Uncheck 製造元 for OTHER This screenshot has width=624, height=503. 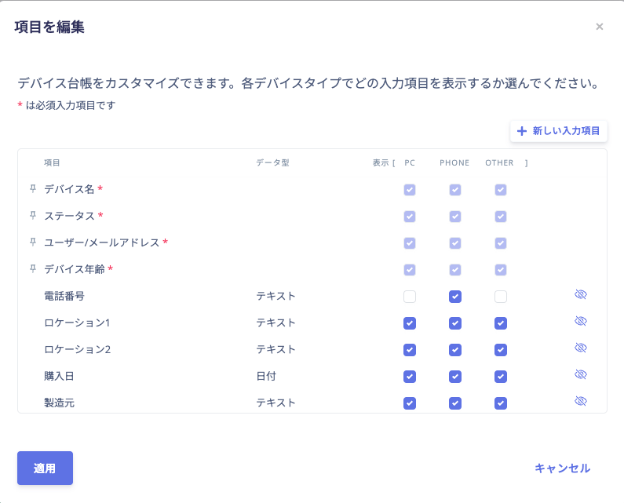[501, 403]
